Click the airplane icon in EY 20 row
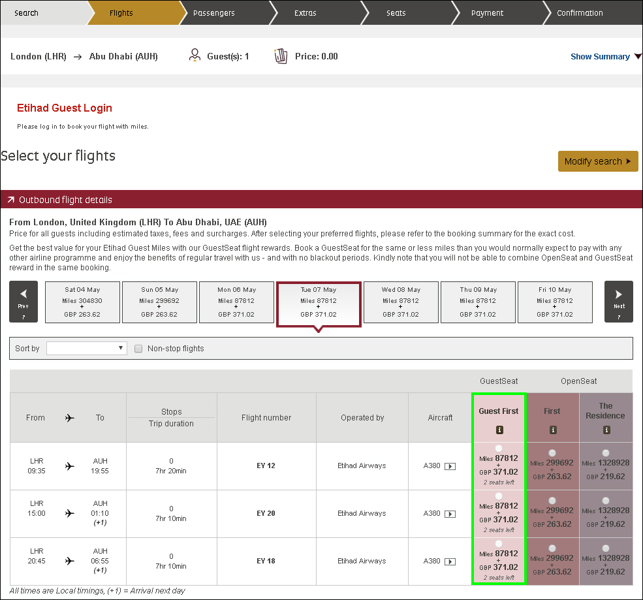Image resolution: width=643 pixels, height=600 pixels. [x=70, y=513]
